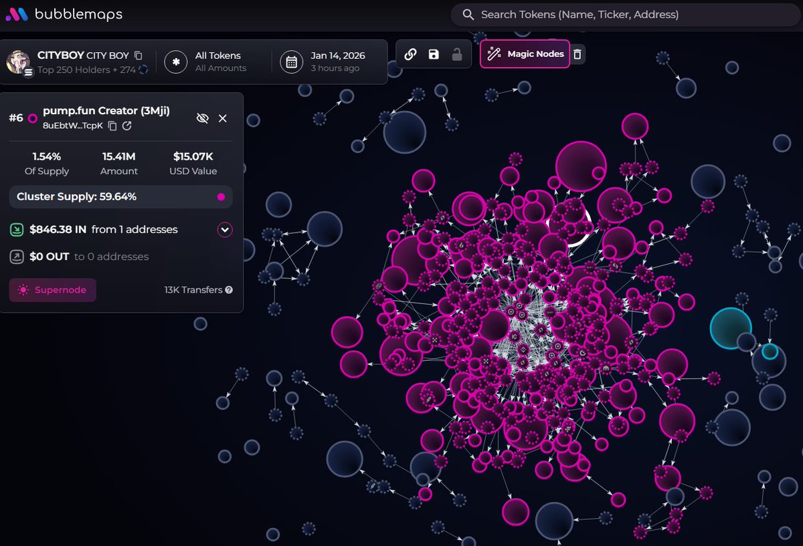Open the All Tokens amounts filter
The image size is (803, 546).
click(x=220, y=61)
